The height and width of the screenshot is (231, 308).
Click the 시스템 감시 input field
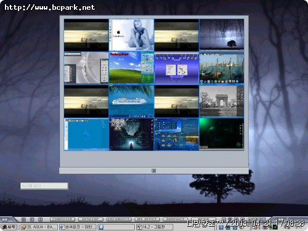click(44, 186)
